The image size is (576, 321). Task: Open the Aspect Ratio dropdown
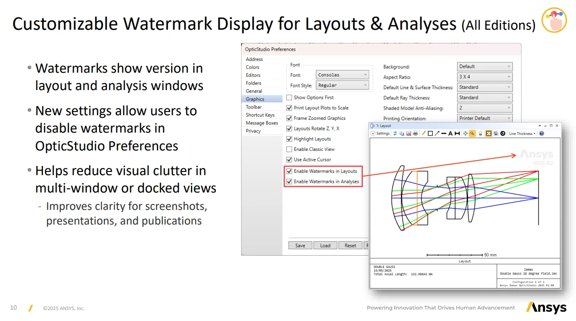pyautogui.click(x=485, y=77)
